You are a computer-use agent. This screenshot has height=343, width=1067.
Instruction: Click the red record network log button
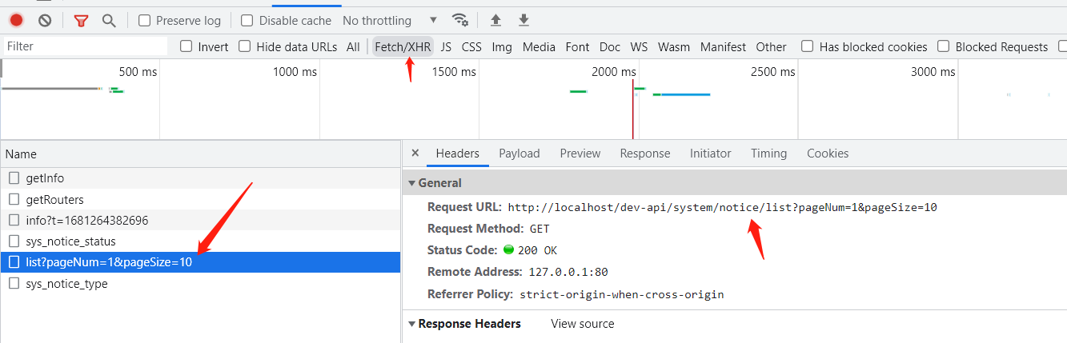[16, 21]
